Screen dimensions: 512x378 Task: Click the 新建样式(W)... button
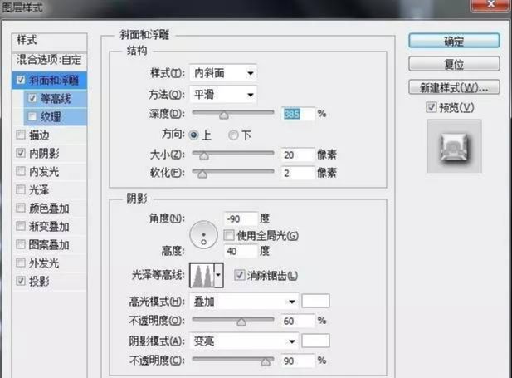coord(454,87)
